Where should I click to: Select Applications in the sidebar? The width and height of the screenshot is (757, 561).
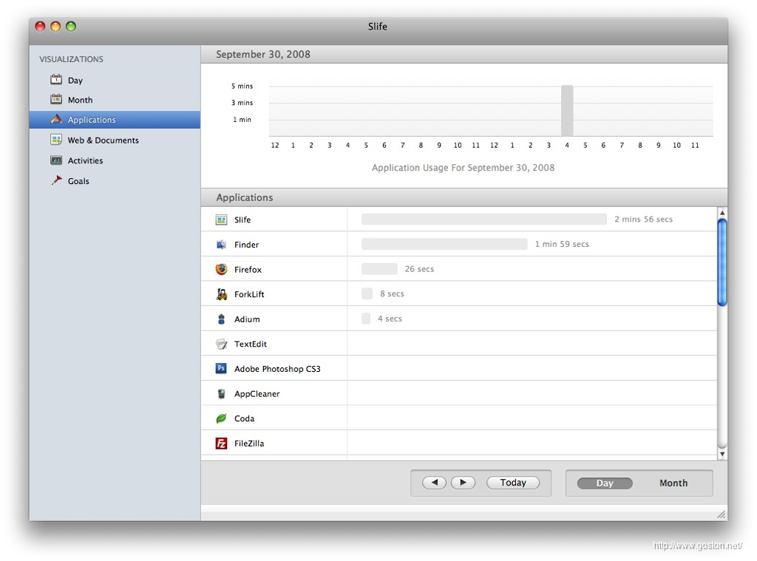115,120
